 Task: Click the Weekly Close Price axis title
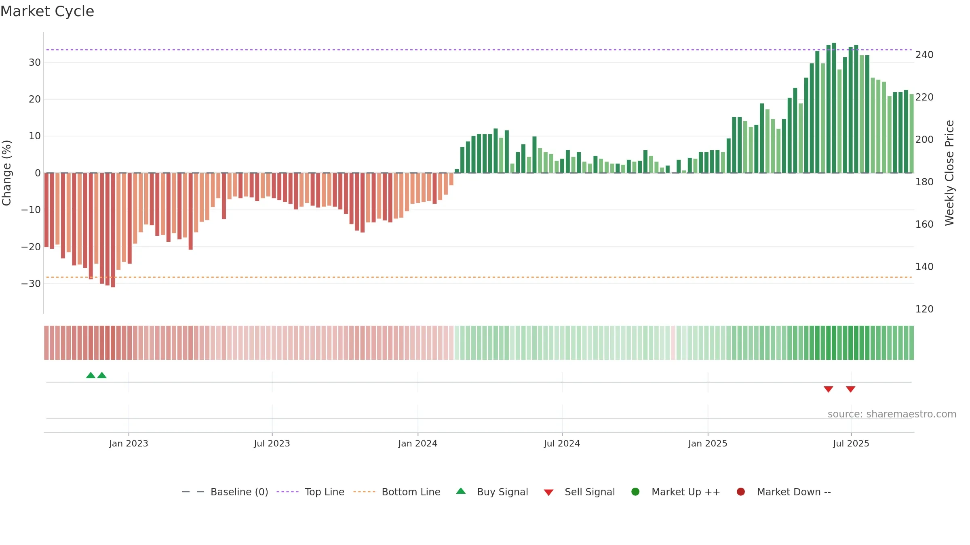[949, 173]
